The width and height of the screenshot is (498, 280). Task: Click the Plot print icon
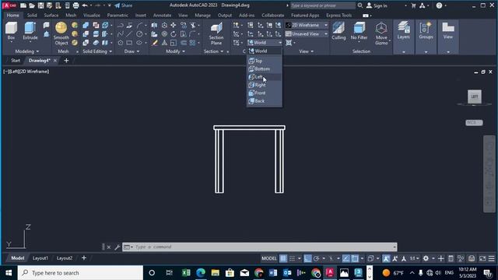pyautogui.click(x=76, y=5)
